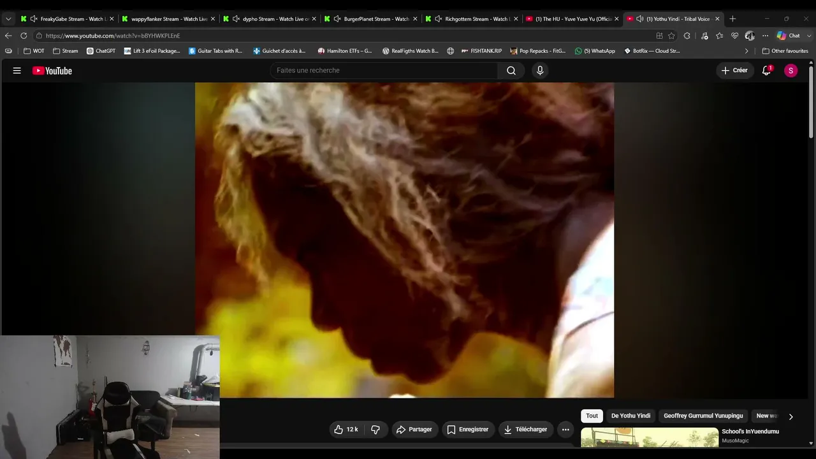This screenshot has width=816, height=459.
Task: Open Browser essentials heart icon
Action: [735, 36]
